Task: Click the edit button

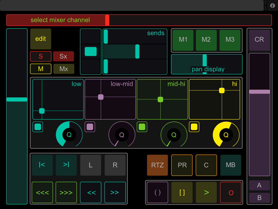Action: 41,39
